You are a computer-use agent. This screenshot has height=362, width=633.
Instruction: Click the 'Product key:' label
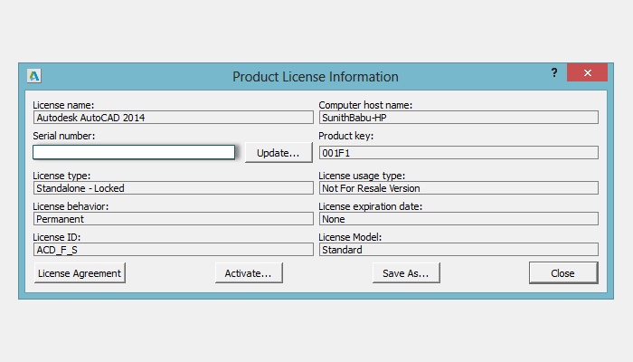pyautogui.click(x=346, y=136)
